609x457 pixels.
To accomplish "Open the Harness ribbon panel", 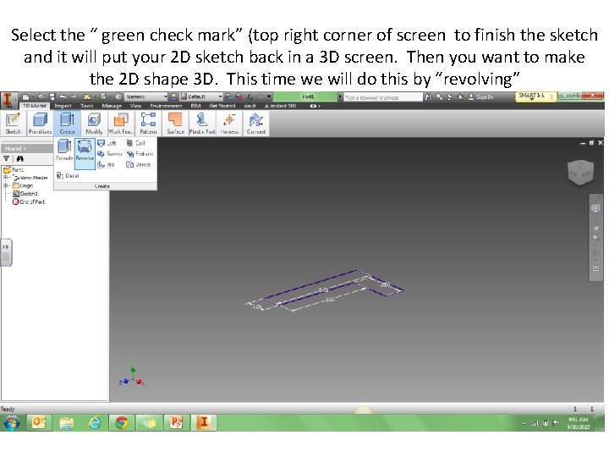I will pos(229,124).
